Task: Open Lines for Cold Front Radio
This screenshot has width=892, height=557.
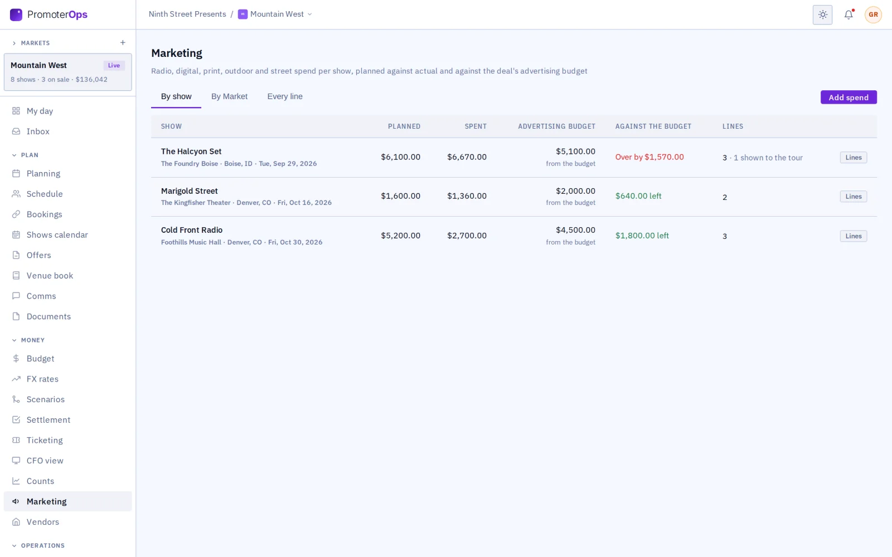Action: (854, 236)
